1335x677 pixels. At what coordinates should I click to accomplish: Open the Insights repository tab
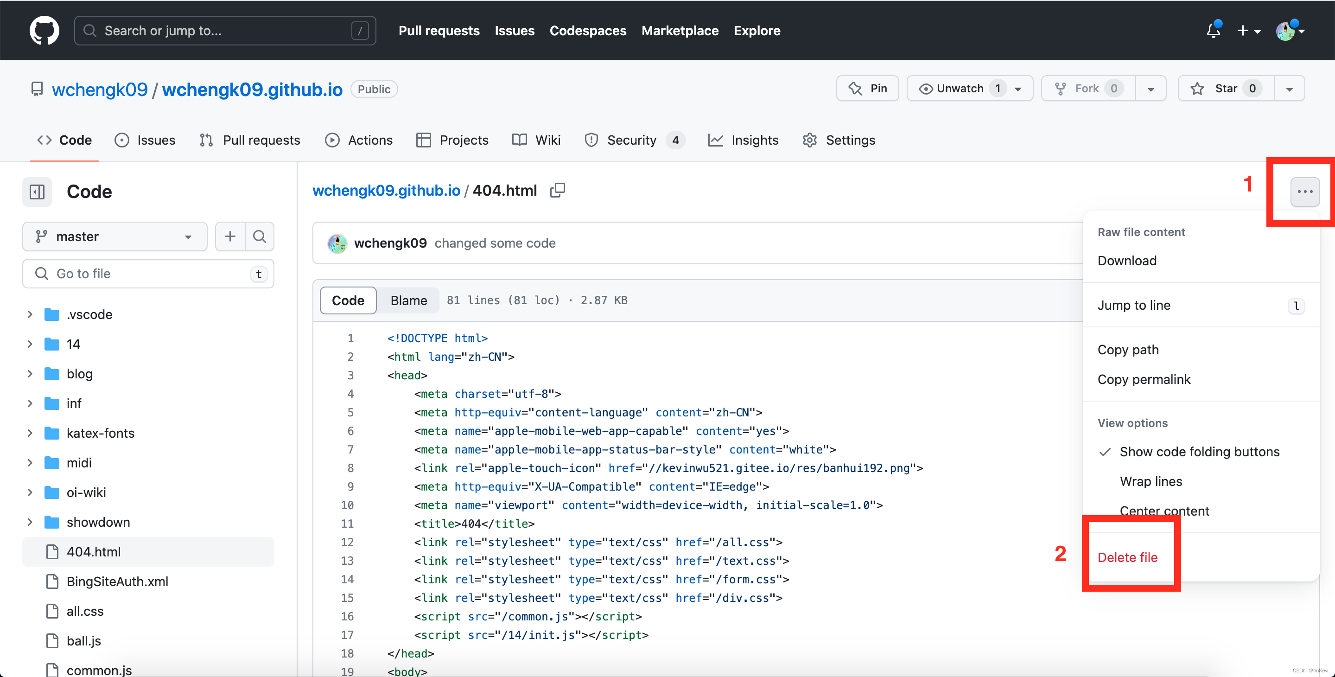[743, 140]
